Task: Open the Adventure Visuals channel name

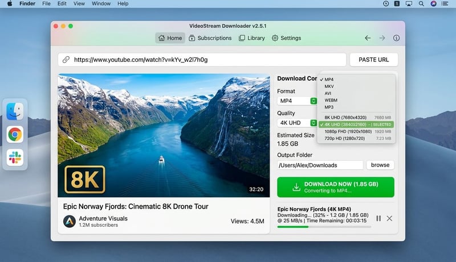Action: pos(103,219)
